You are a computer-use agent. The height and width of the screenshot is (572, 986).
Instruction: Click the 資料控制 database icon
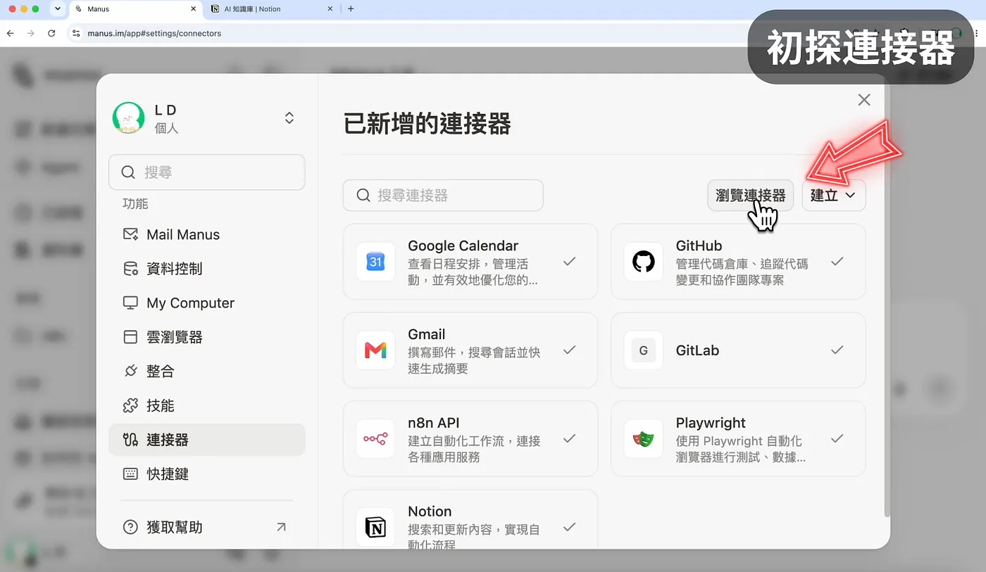(x=130, y=269)
